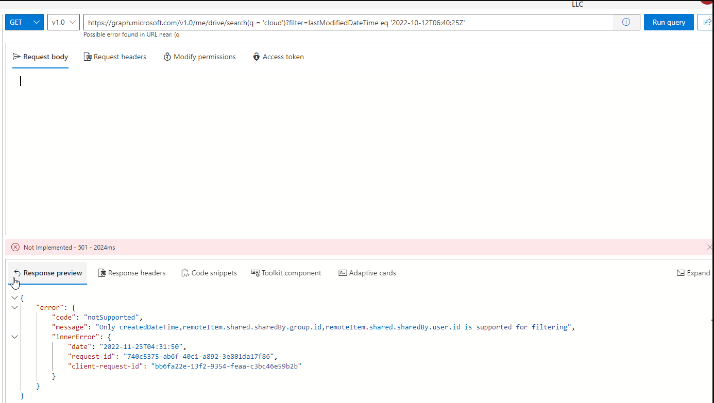Click the send icon on Request body tab
The width and height of the screenshot is (714, 403).
tap(16, 57)
